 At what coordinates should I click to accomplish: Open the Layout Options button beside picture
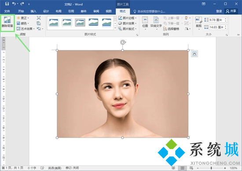pos(194,54)
